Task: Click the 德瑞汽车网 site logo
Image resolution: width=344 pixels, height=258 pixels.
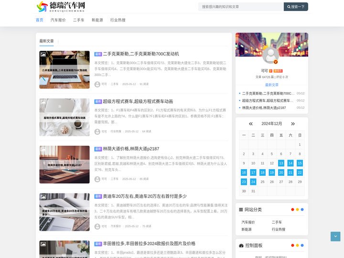Action: click(61, 7)
